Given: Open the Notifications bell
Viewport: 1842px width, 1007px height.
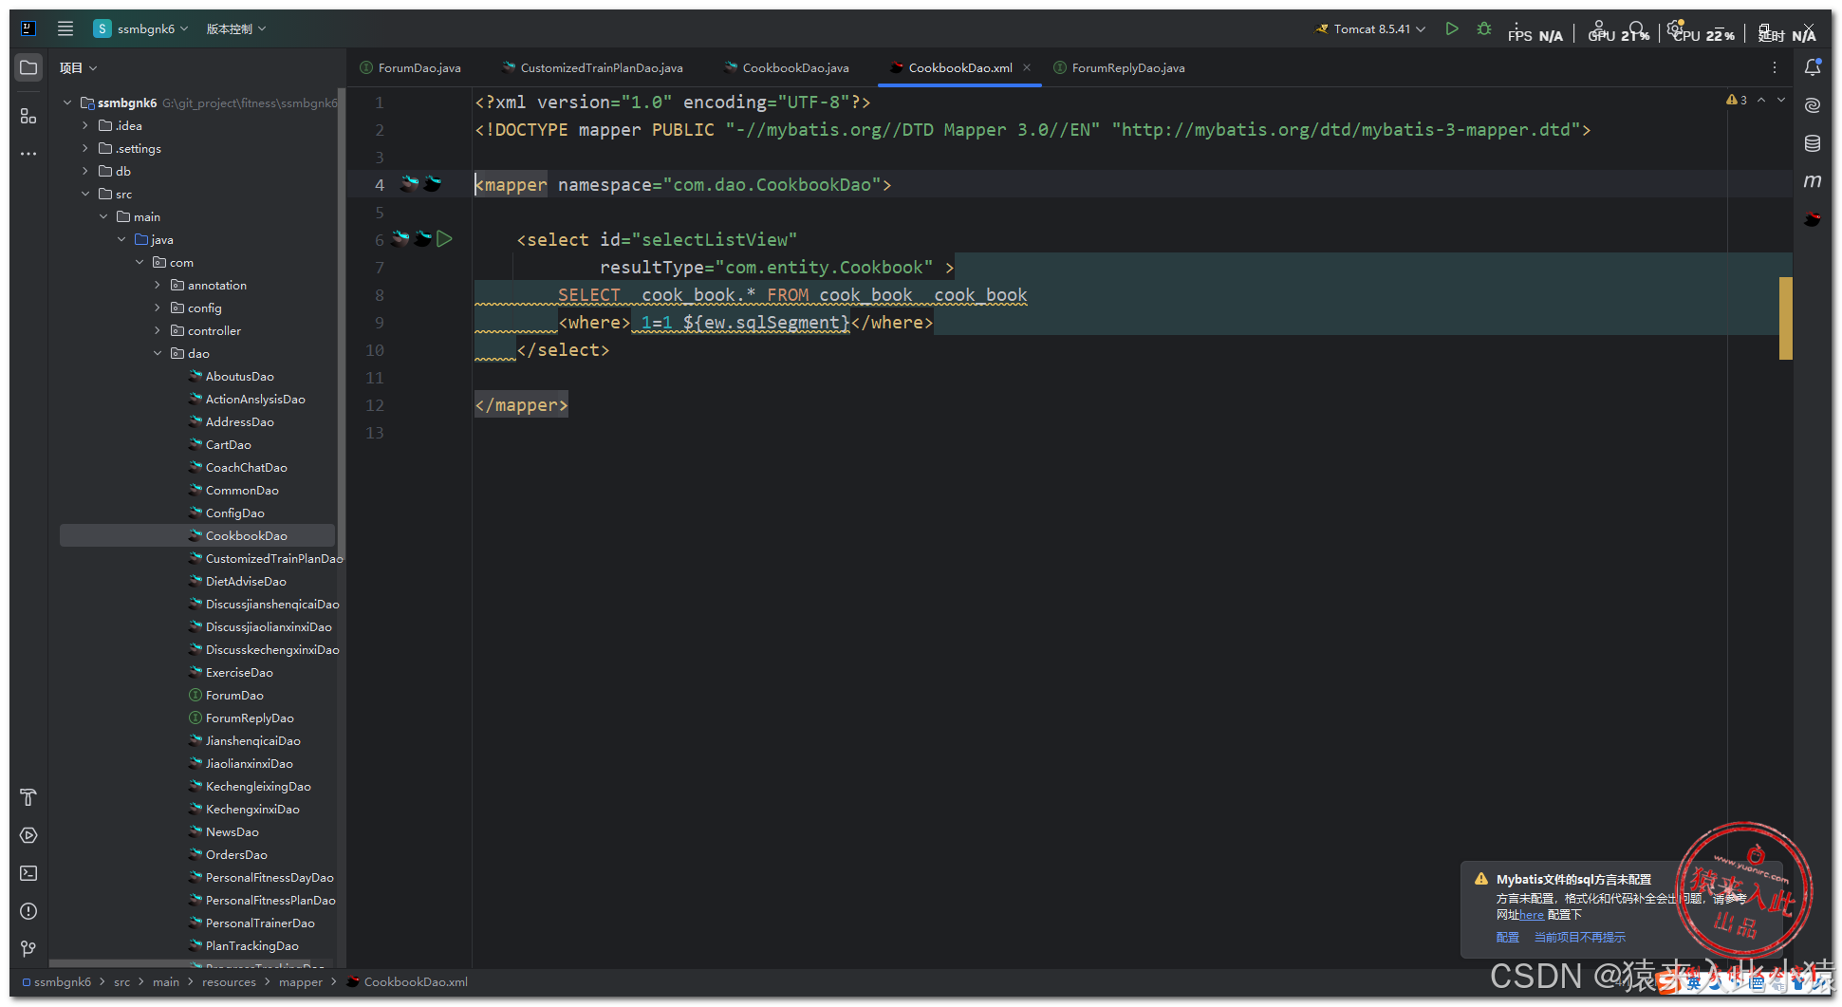Looking at the screenshot, I should tap(1813, 67).
